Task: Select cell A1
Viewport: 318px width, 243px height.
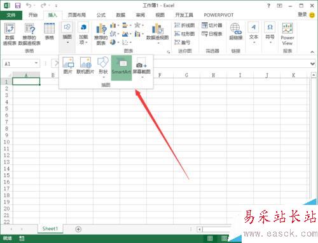Action: click(x=26, y=81)
